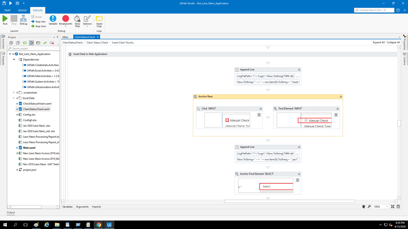
Task: Collapse the first Append Line activity
Action: coord(299,70)
